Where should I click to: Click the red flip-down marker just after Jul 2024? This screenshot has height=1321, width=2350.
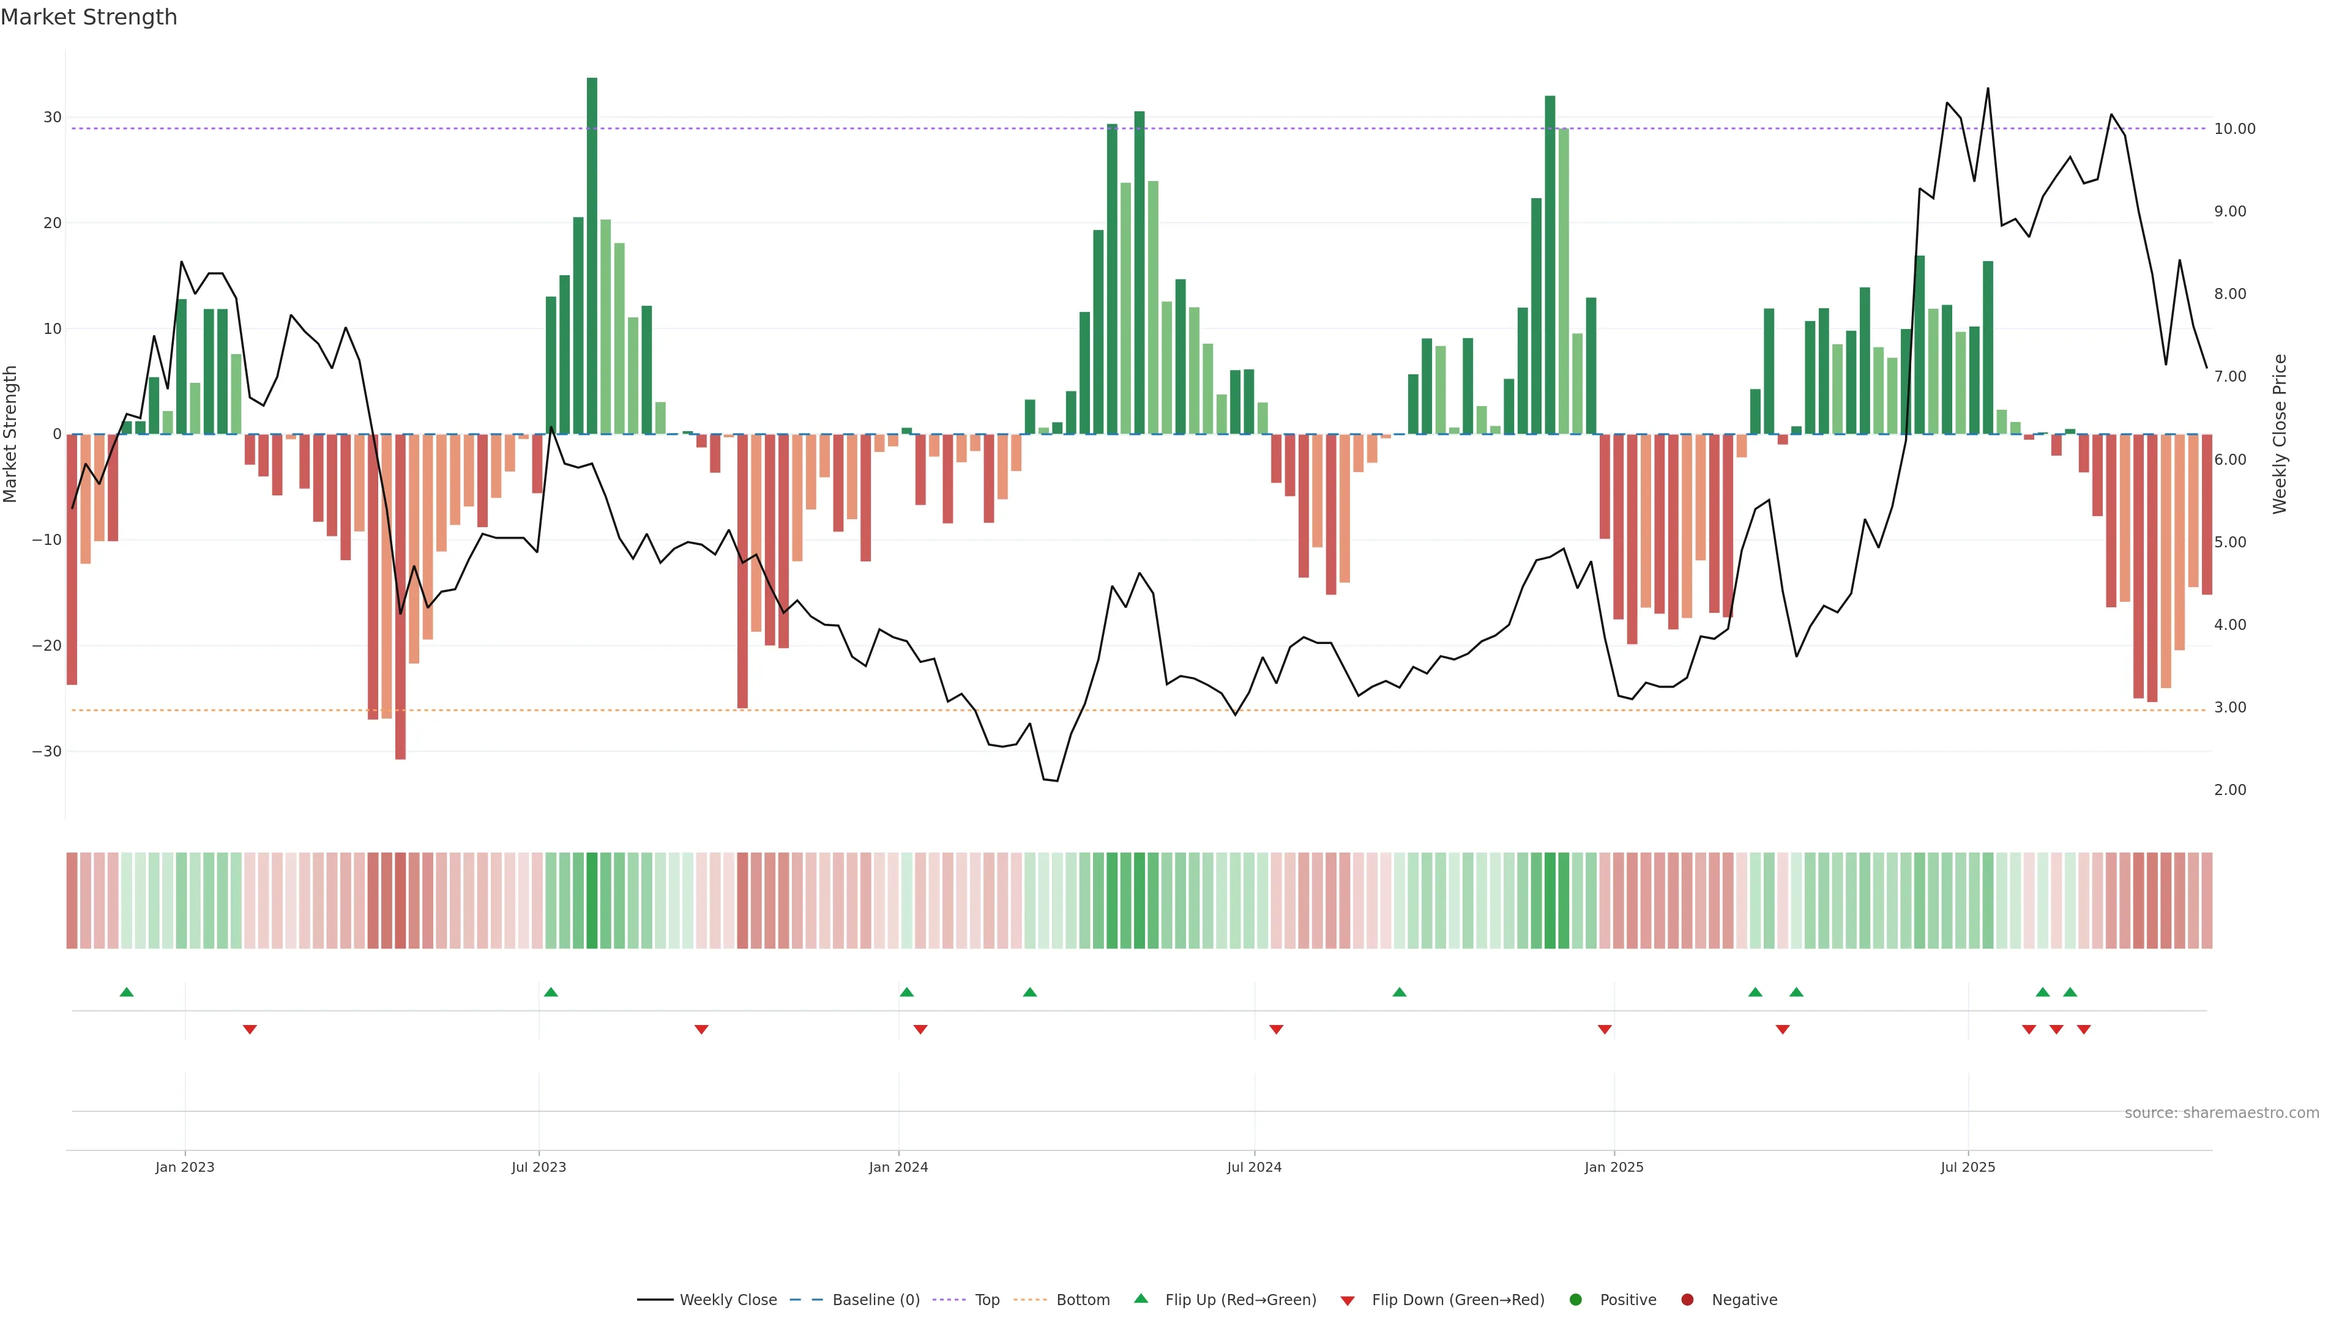point(1276,1029)
